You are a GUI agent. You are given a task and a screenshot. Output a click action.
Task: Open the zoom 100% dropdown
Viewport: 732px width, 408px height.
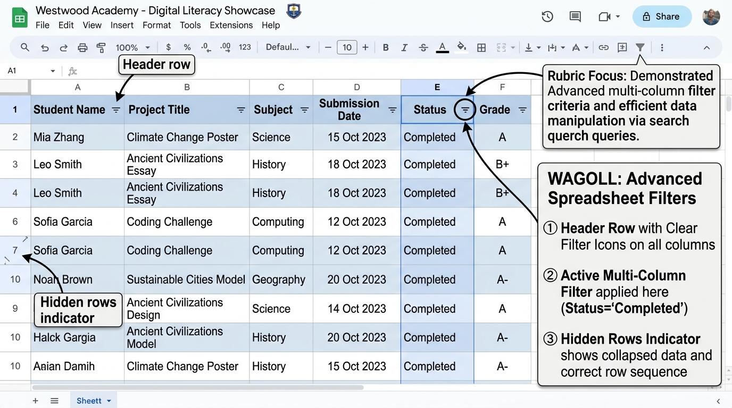[x=132, y=48]
